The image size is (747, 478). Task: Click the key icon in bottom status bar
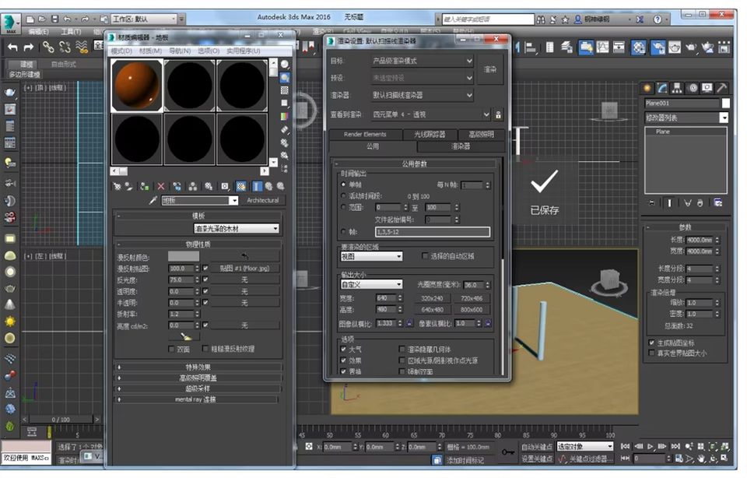(x=507, y=452)
